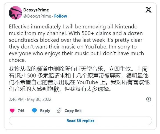Click the word YouTube in English text
Image resolution: width=160 pixels, height=134 pixels.
96,47
